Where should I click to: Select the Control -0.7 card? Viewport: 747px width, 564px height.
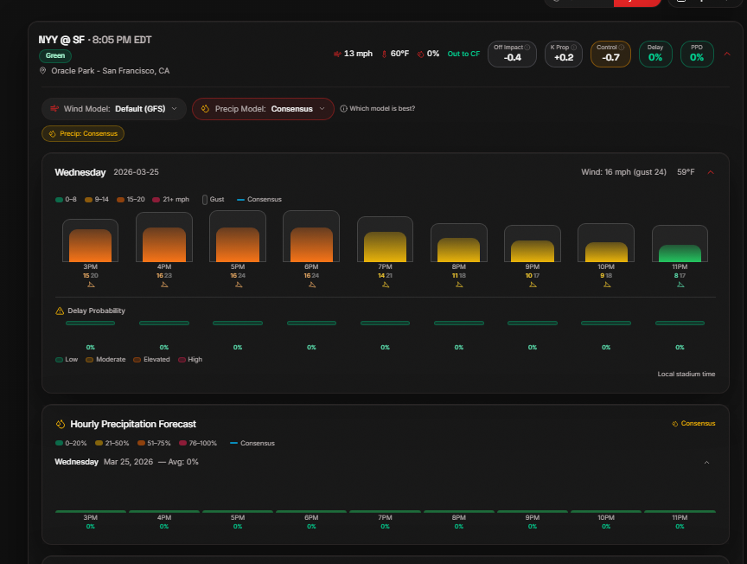pos(610,54)
